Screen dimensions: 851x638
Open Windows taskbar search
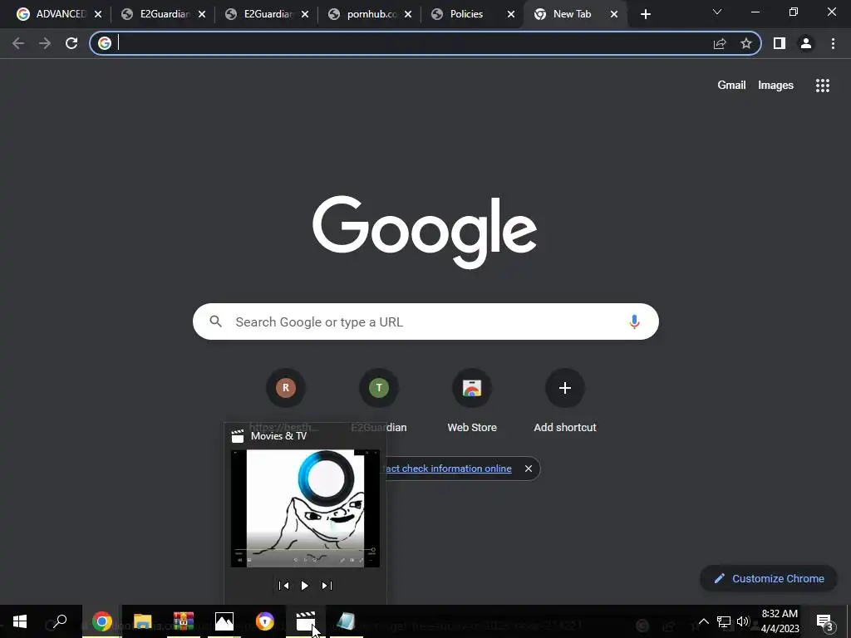click(x=60, y=621)
